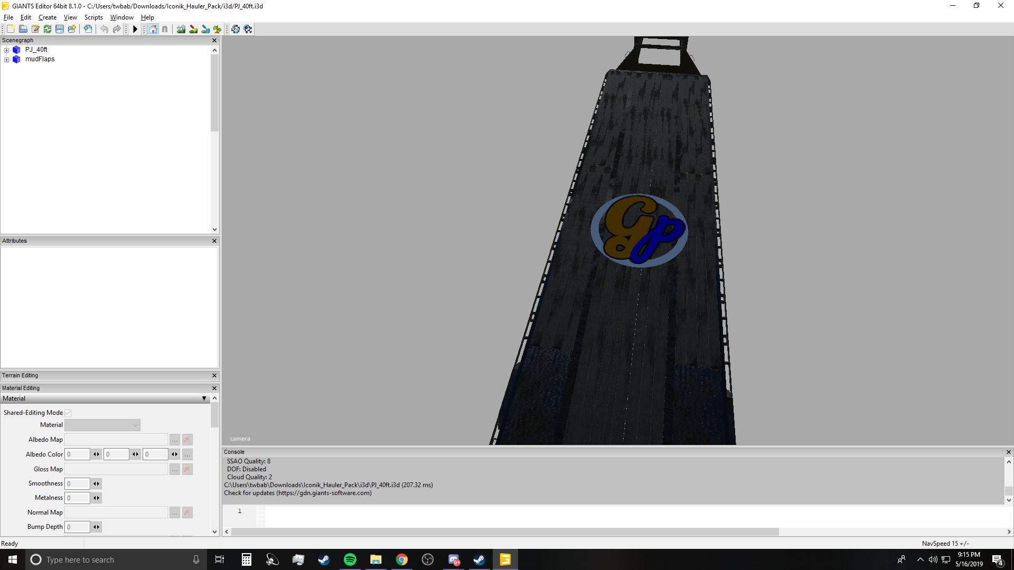Browse for Albedo Map with ellipsis button
The width and height of the screenshot is (1014, 570).
point(174,440)
